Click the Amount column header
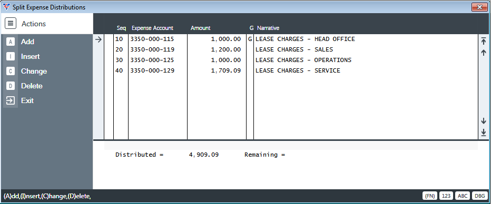 (x=200, y=28)
